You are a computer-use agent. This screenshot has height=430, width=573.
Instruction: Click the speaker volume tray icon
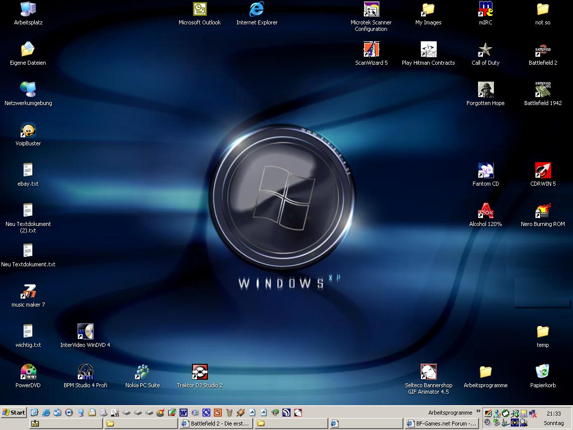point(487,423)
